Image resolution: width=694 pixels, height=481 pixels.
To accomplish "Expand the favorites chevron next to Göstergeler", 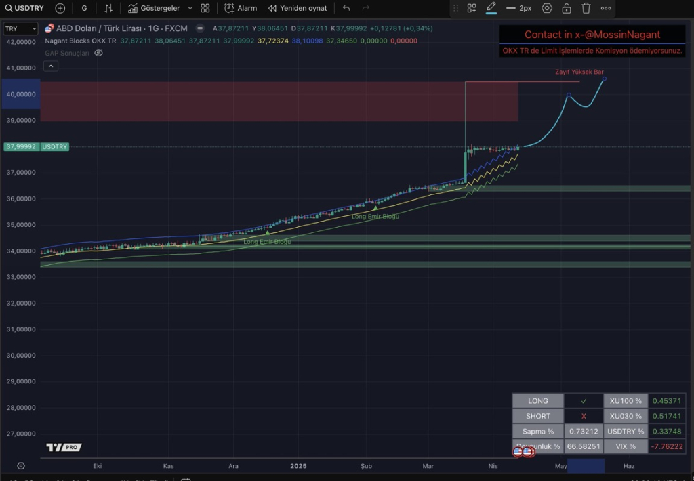I will pos(190,8).
